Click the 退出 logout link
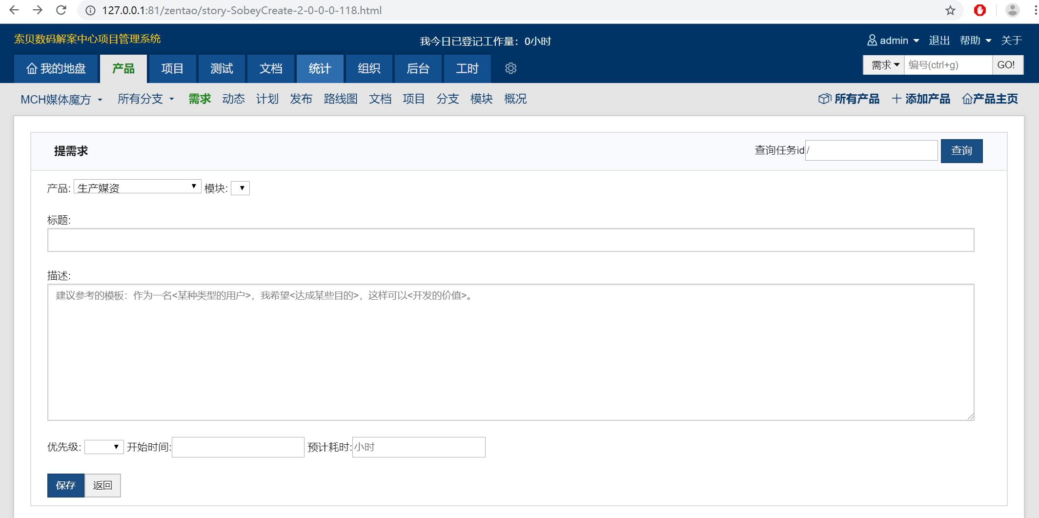 (x=939, y=41)
